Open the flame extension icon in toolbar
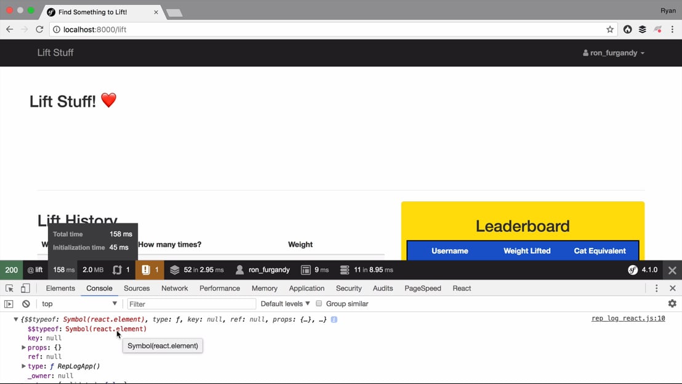682x384 pixels. coord(627,29)
